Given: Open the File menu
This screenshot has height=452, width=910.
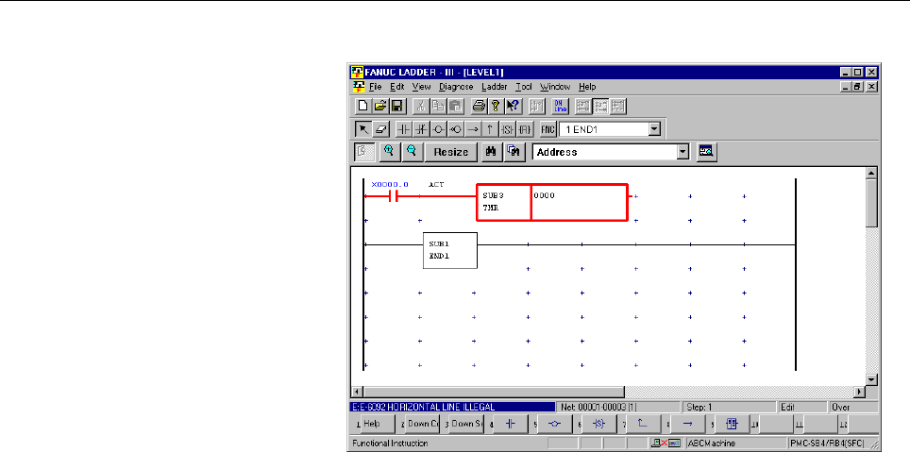Looking at the screenshot, I should tap(376, 87).
